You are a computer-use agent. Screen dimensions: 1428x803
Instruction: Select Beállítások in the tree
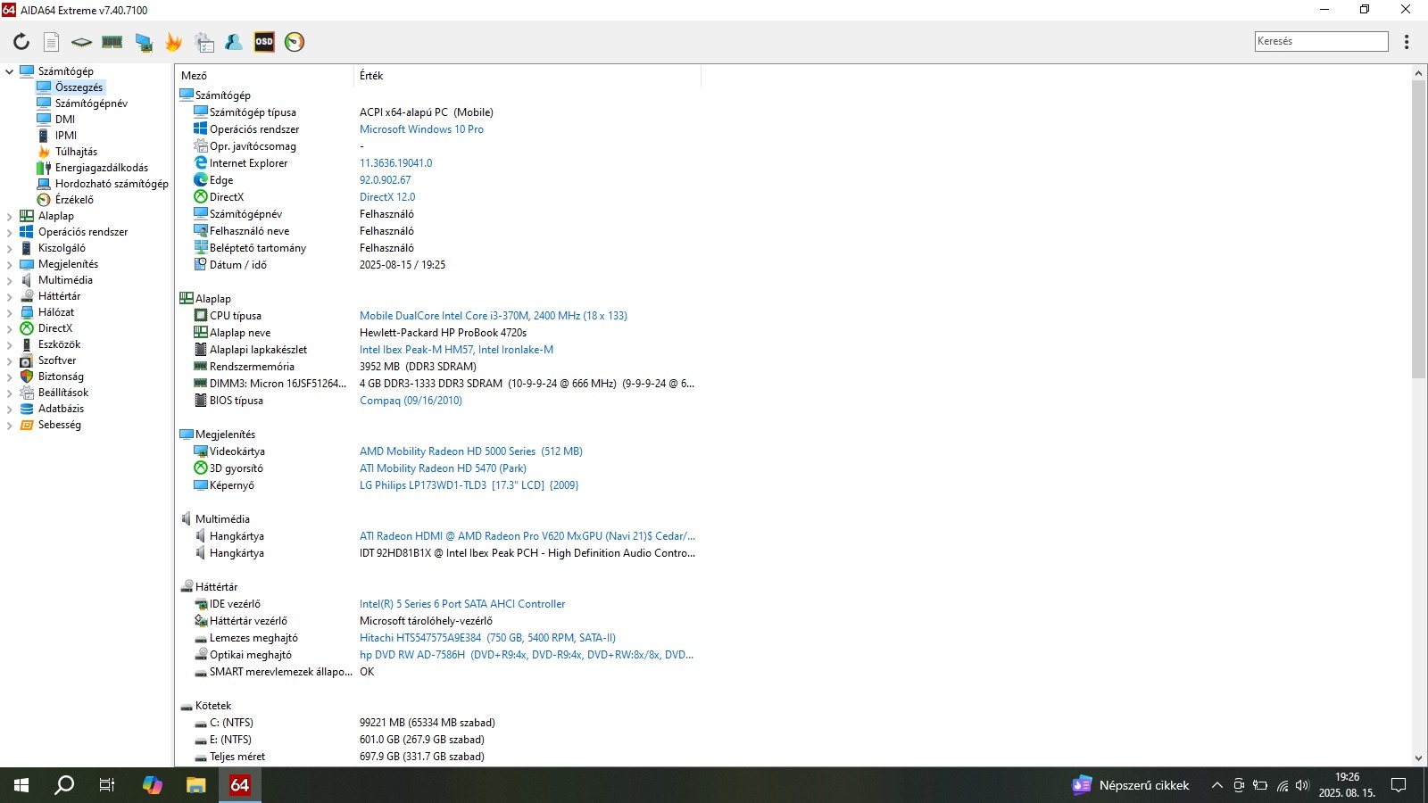(x=63, y=393)
